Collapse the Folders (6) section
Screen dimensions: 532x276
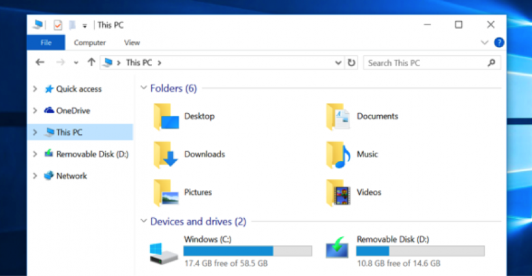pyautogui.click(x=143, y=89)
